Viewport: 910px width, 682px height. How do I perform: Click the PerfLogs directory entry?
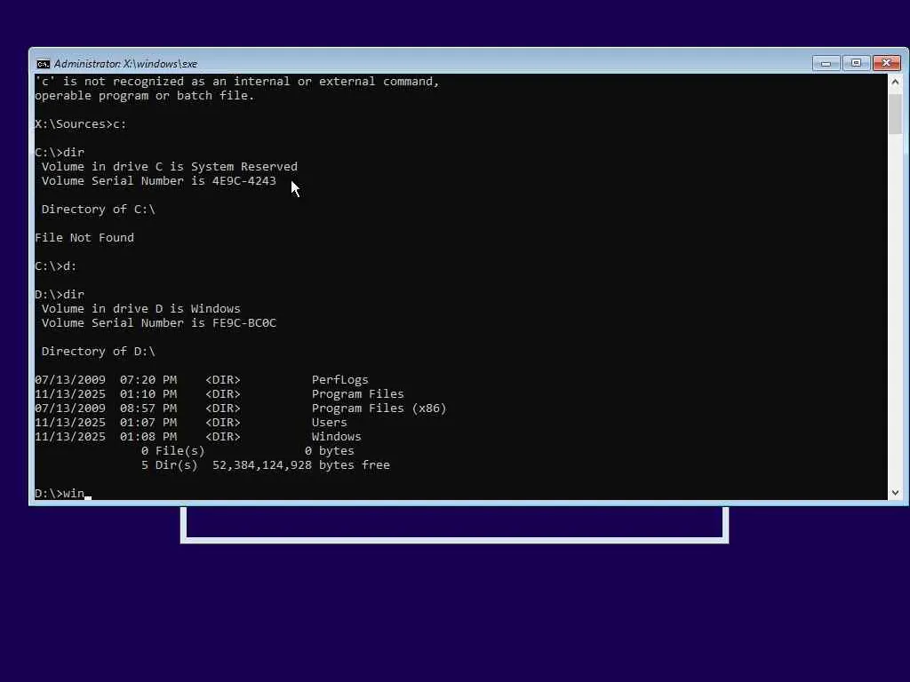pyautogui.click(x=202, y=380)
